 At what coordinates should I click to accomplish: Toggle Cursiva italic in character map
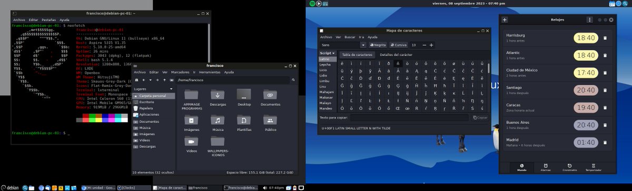coord(399,45)
